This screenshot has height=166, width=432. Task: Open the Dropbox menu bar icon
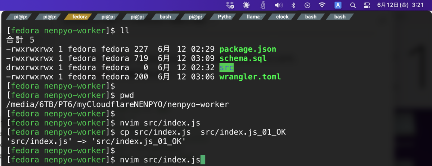[230, 5]
